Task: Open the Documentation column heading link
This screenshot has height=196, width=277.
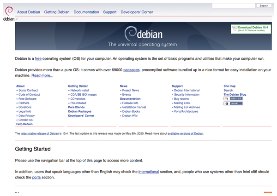Action: pyautogui.click(x=130, y=99)
